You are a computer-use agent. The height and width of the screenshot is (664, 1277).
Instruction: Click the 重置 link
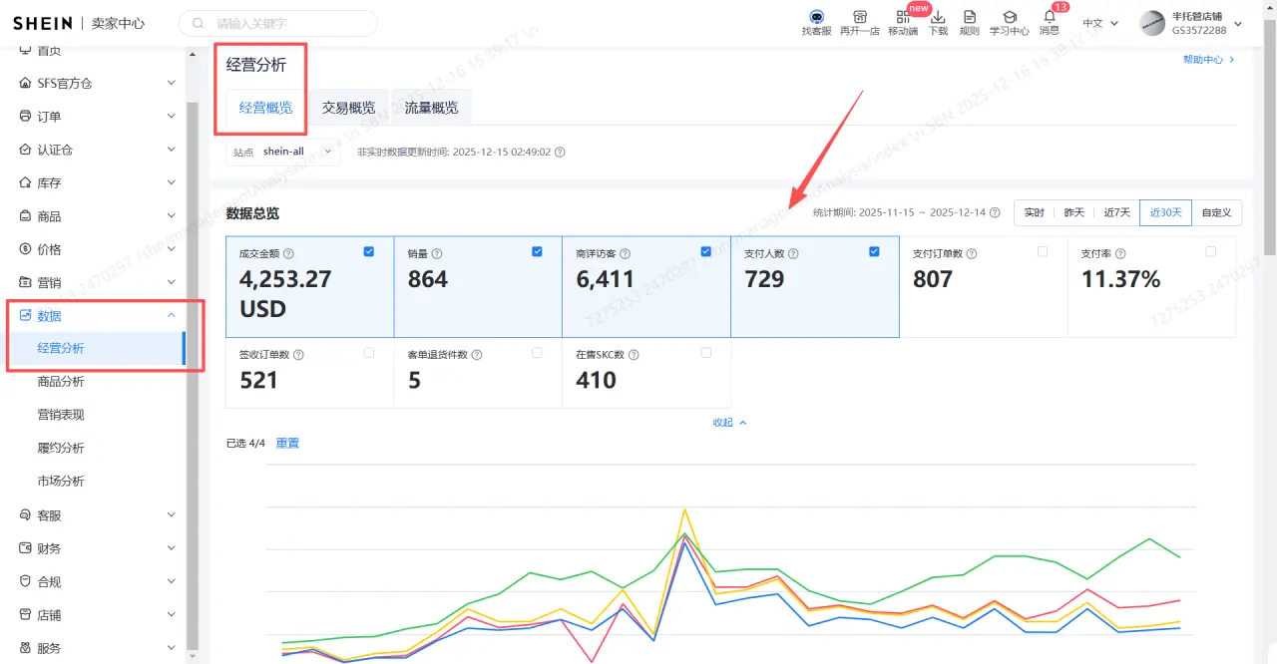pos(287,444)
